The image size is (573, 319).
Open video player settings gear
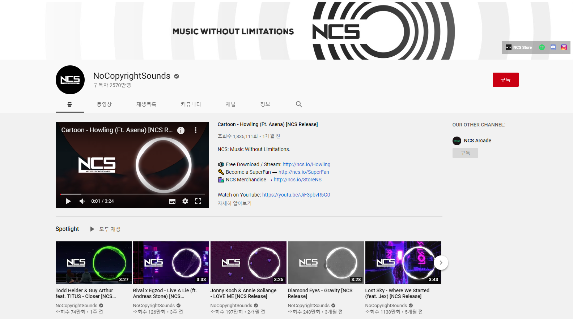[185, 201]
